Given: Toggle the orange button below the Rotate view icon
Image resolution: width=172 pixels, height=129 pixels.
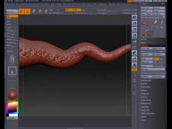Looking at the screenshot, I should click(x=135, y=70).
